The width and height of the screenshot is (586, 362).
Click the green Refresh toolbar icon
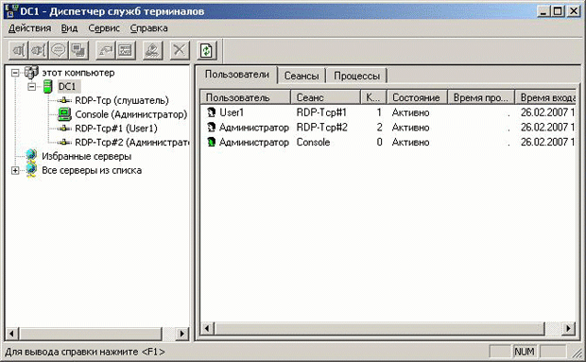click(x=206, y=50)
